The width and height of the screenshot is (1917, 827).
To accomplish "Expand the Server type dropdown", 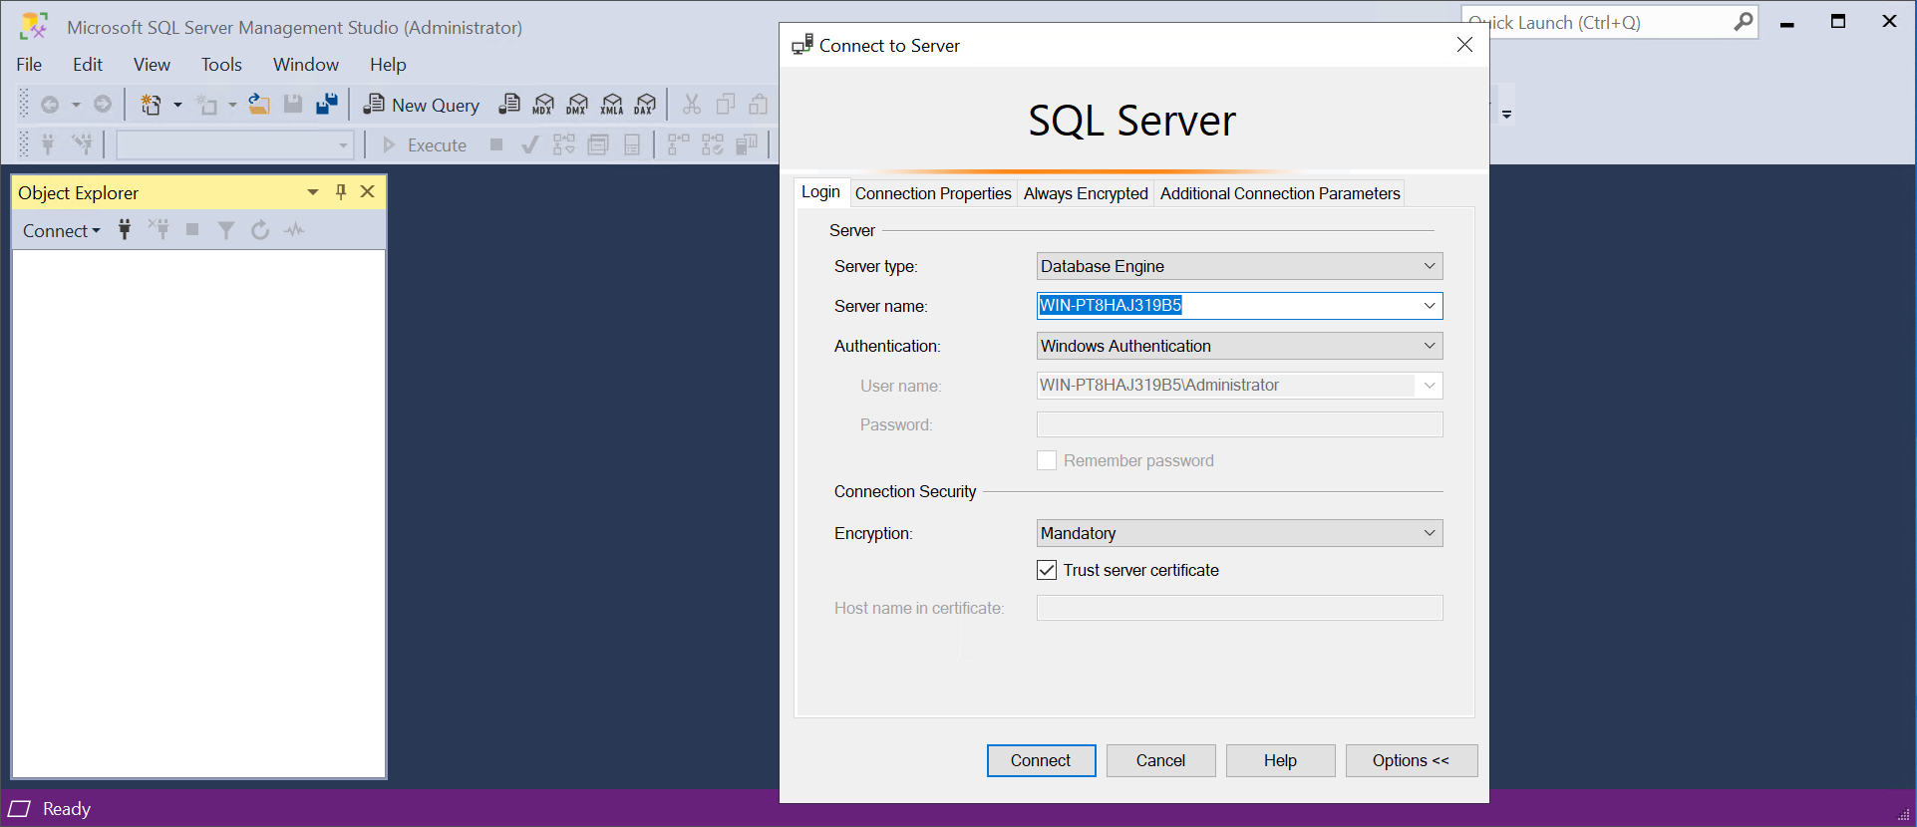I will pos(1430,266).
